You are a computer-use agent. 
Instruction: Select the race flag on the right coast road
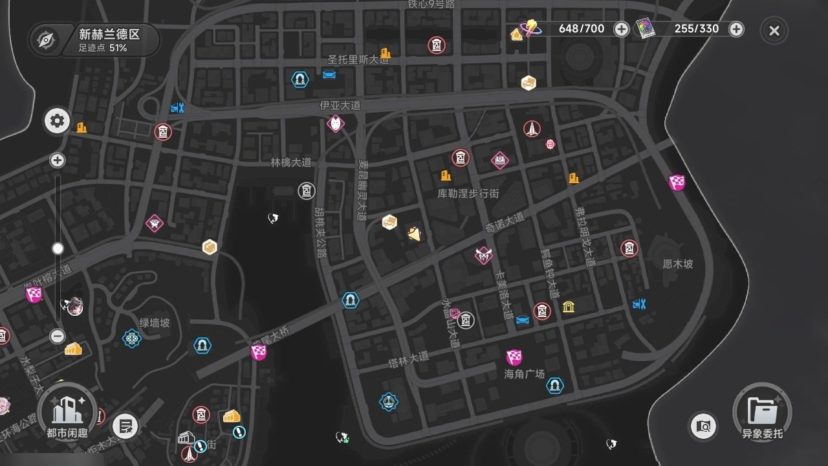(677, 183)
